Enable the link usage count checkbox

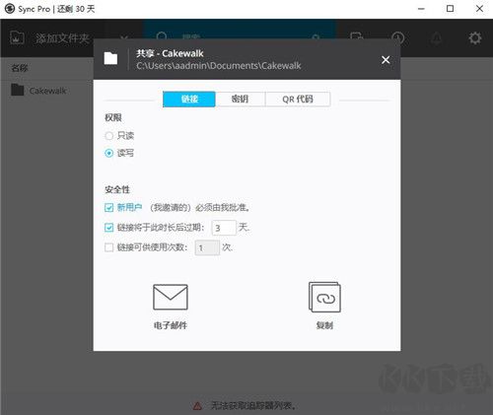108,247
